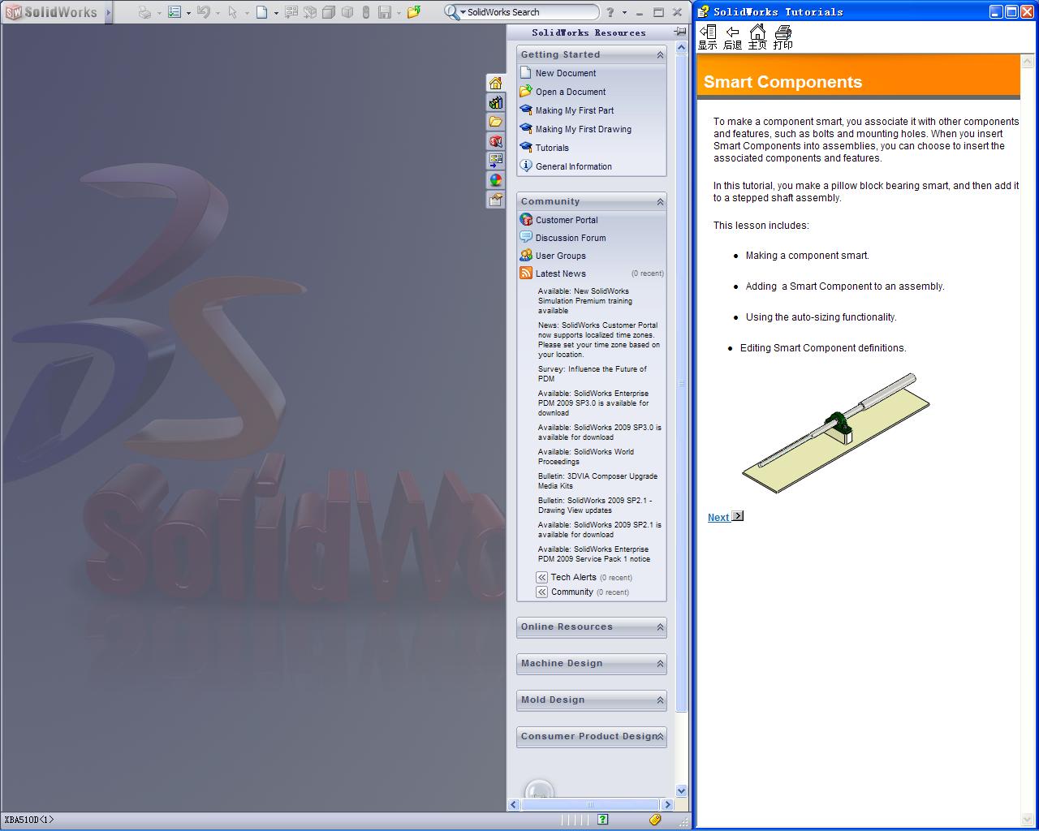Open the User Groups link

[x=561, y=256]
